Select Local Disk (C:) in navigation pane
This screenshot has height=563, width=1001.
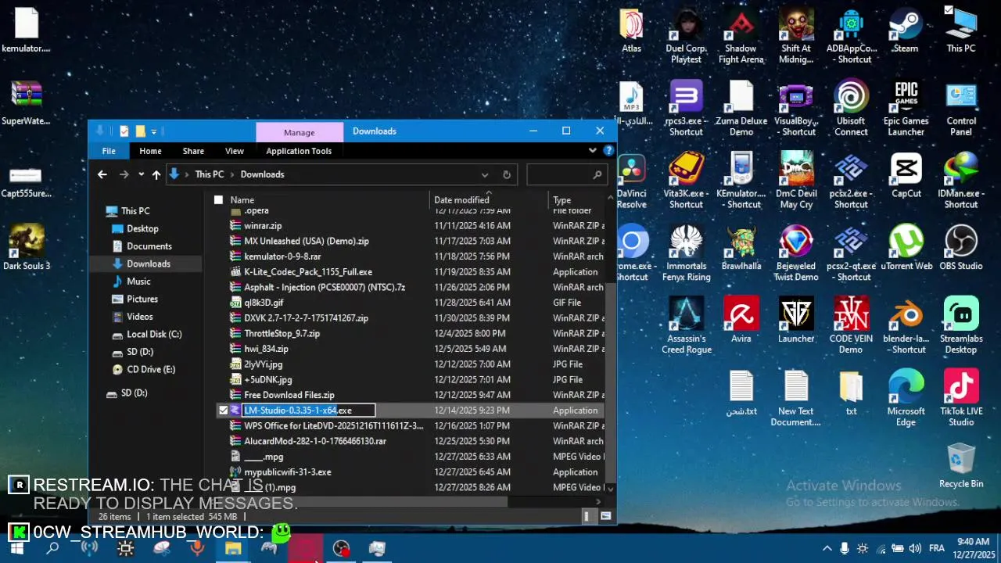[154, 334]
